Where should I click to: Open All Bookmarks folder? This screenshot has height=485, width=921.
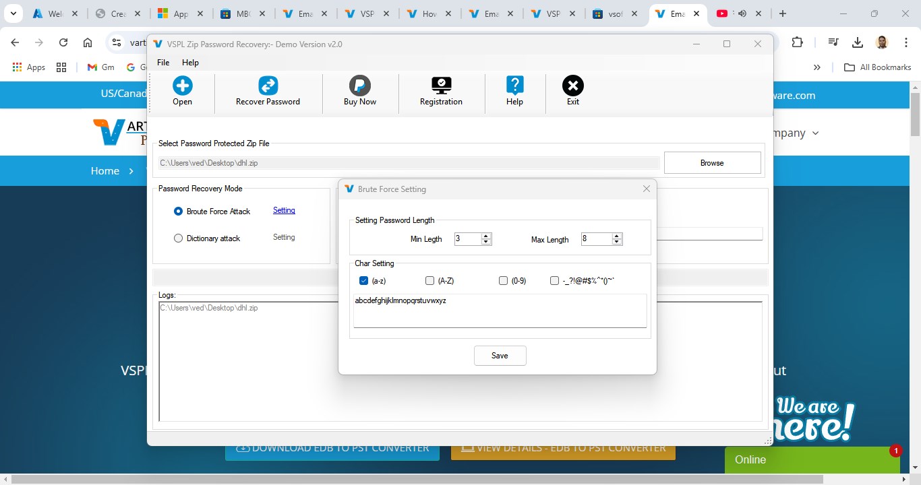tap(878, 67)
